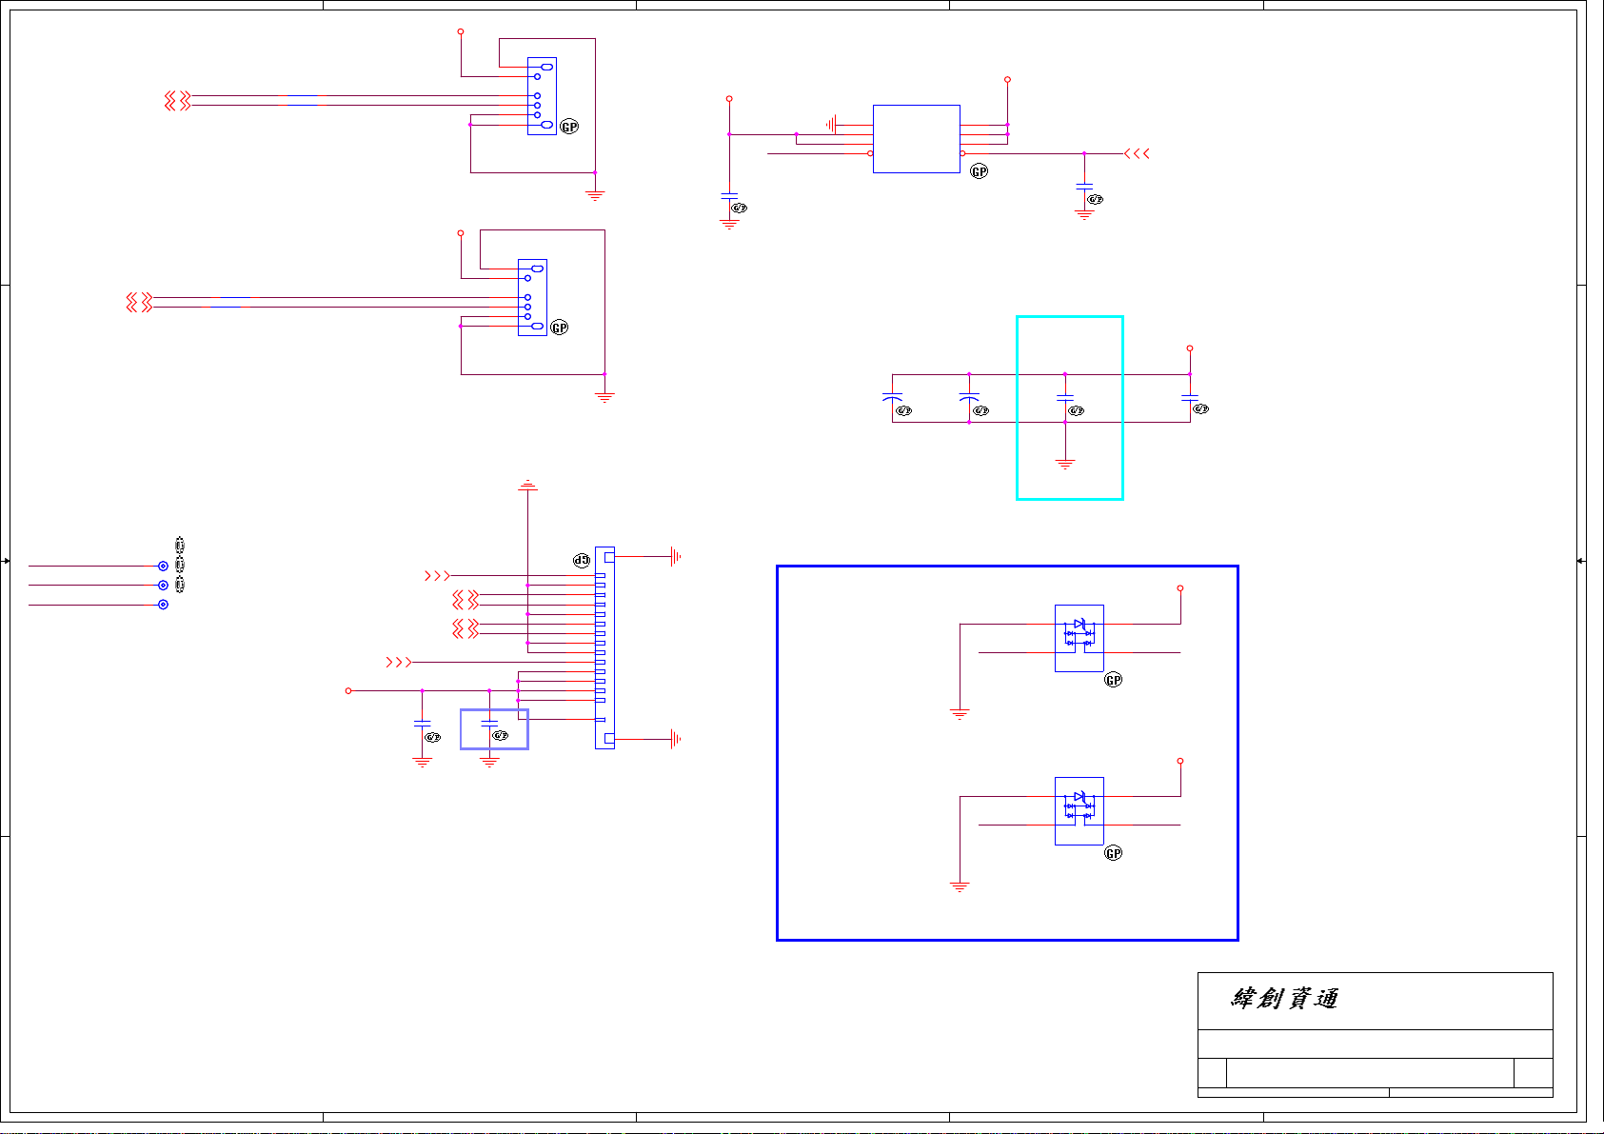Click the power pin circle left of the two capacitors
Screen dimensions: 1604x1134
click(348, 690)
